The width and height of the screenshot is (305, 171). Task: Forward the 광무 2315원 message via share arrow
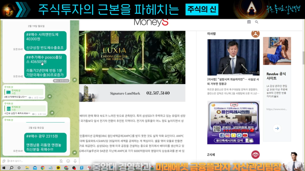click(x=75, y=153)
